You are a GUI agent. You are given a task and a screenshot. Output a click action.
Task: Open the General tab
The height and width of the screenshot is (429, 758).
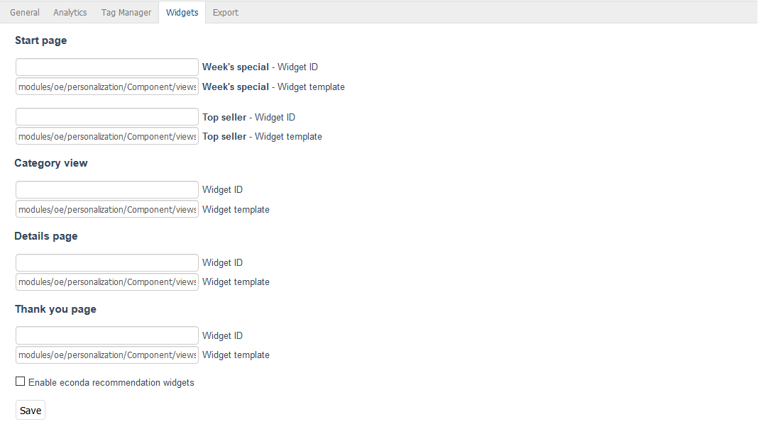[x=25, y=13]
